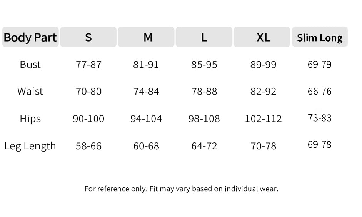Click the 69-79 bust value for Slim Long
The image size is (362, 217).
pyautogui.click(x=320, y=64)
